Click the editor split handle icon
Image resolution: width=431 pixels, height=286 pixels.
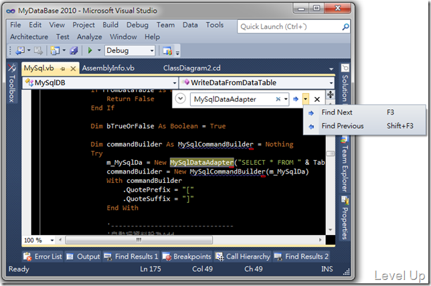(x=331, y=94)
